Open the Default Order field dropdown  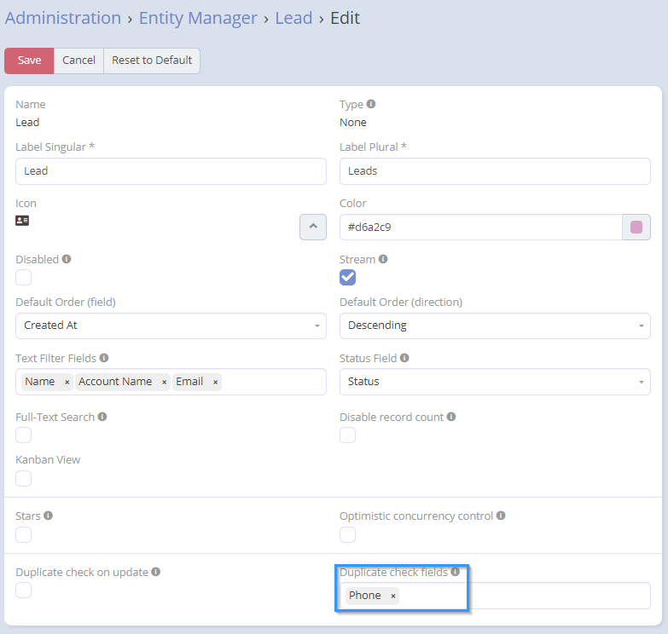[x=171, y=326]
